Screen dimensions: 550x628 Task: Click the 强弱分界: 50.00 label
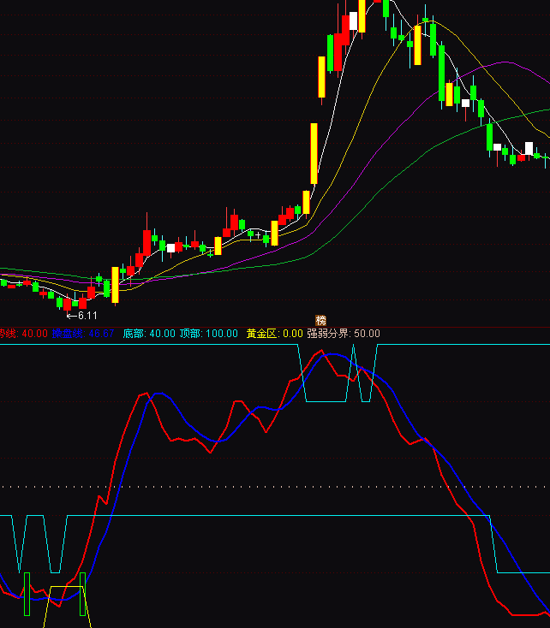(x=343, y=334)
